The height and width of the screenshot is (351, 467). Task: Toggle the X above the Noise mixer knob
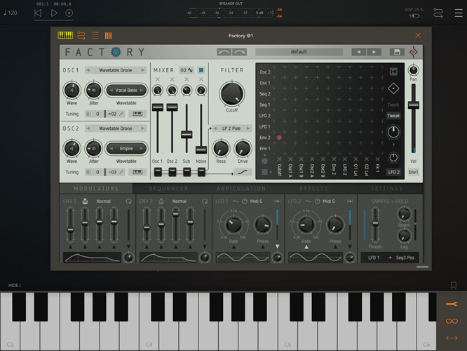pyautogui.click(x=201, y=79)
